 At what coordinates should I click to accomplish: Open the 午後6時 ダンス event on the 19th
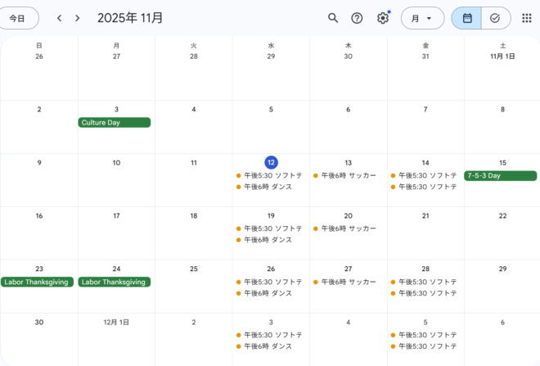point(269,240)
